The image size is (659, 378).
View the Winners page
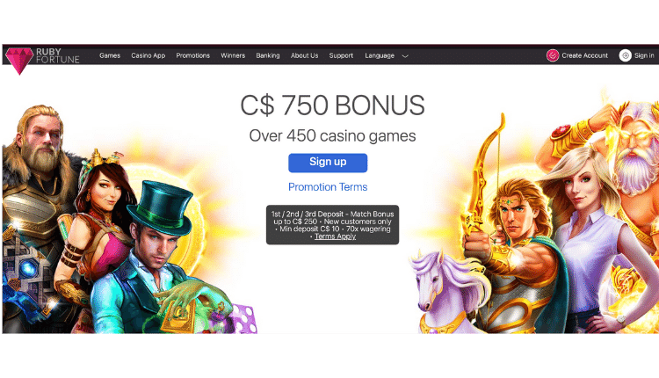[x=233, y=55]
